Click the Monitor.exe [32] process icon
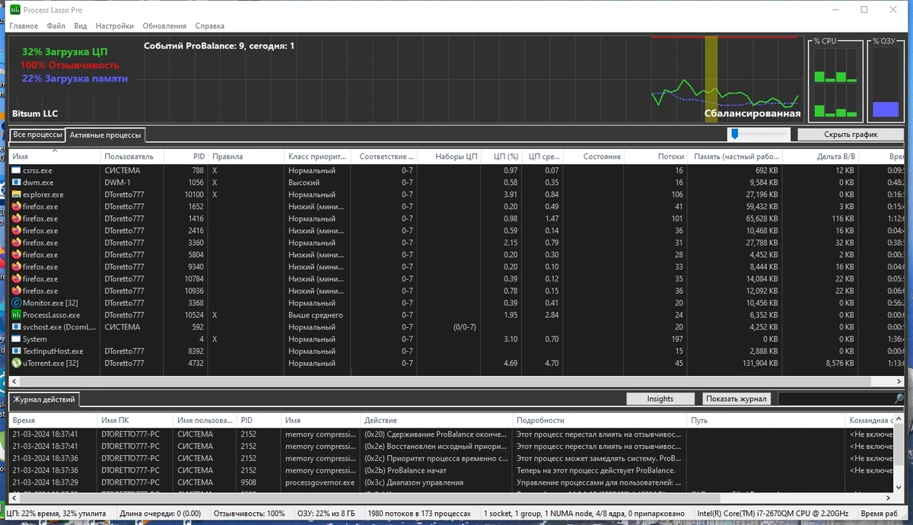The height and width of the screenshot is (525, 913). click(16, 303)
